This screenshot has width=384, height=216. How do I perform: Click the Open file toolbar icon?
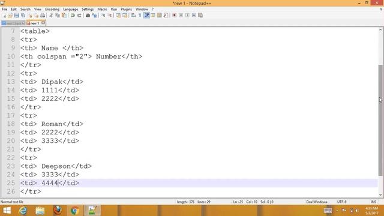10,16
